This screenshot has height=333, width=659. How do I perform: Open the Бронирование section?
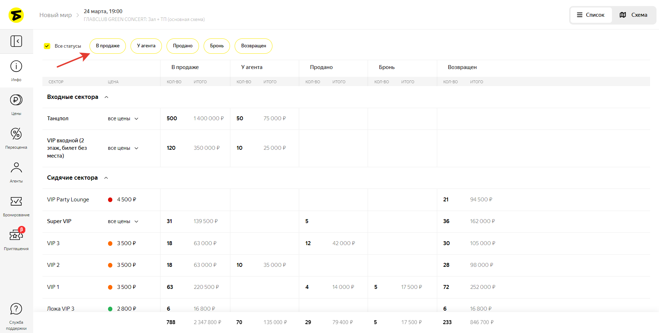(16, 206)
